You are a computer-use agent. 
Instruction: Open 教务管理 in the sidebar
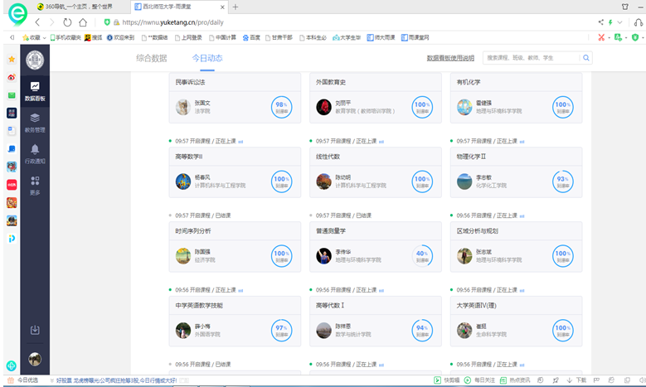(x=35, y=122)
